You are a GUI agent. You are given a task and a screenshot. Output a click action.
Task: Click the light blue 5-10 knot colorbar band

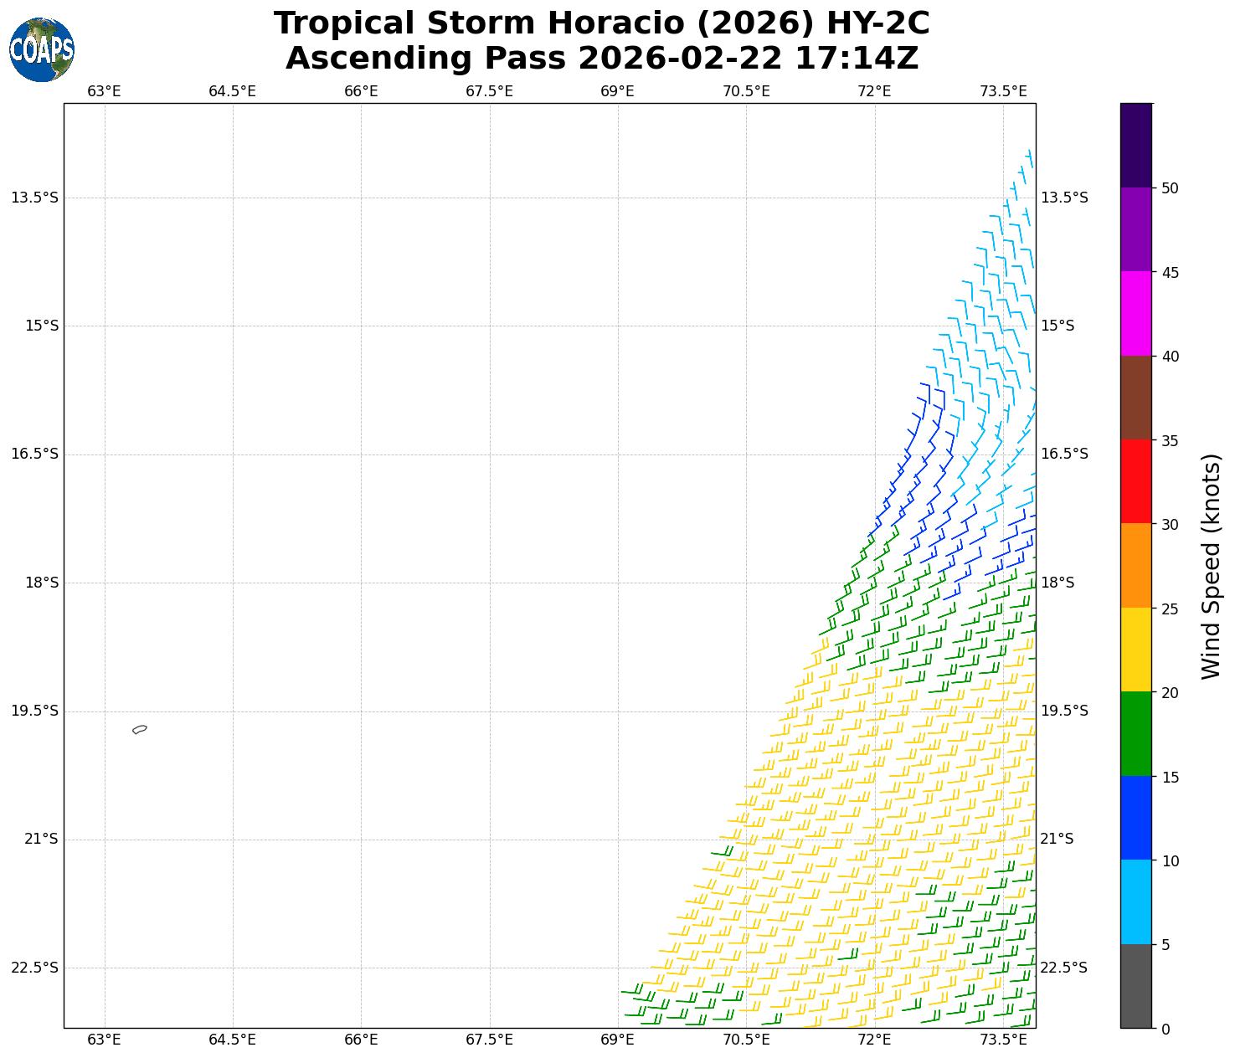point(1136,902)
